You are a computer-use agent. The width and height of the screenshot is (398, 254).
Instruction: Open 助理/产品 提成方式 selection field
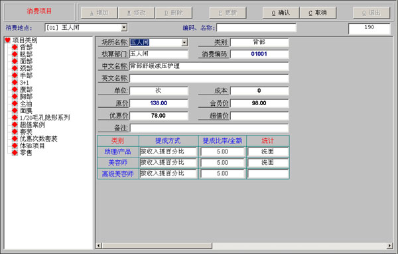click(x=168, y=151)
